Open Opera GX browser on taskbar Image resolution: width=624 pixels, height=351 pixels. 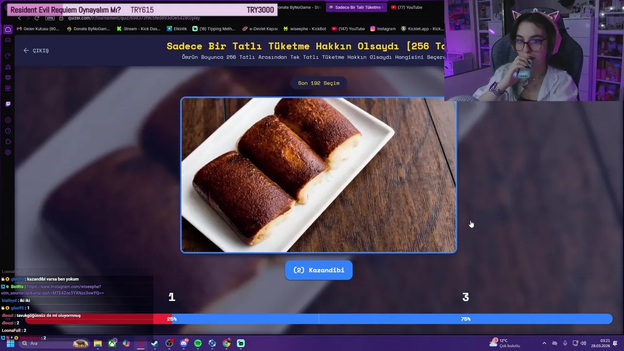pyautogui.click(x=140, y=343)
